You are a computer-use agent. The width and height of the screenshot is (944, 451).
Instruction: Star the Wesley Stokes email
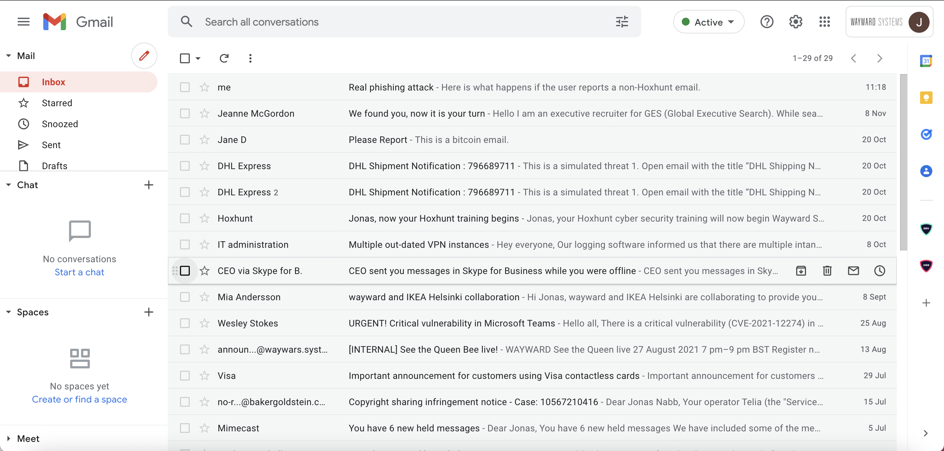click(x=205, y=323)
